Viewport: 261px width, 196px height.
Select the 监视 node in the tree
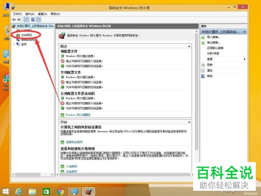(23, 44)
